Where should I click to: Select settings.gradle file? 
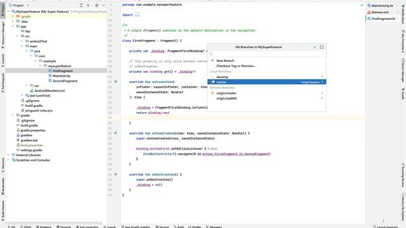[31, 150]
